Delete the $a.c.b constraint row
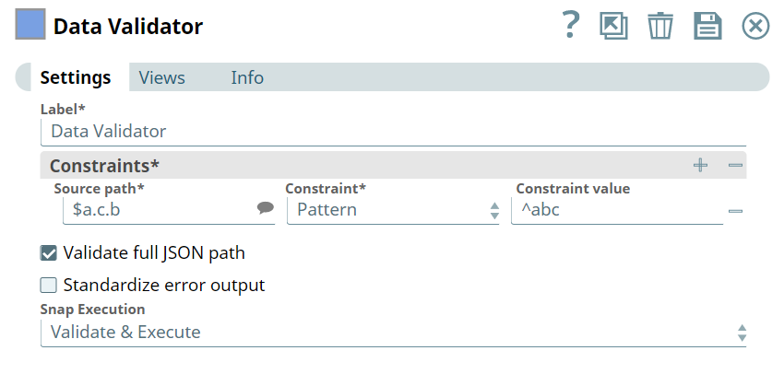Viewport: 784px width, 374px height. (x=735, y=211)
